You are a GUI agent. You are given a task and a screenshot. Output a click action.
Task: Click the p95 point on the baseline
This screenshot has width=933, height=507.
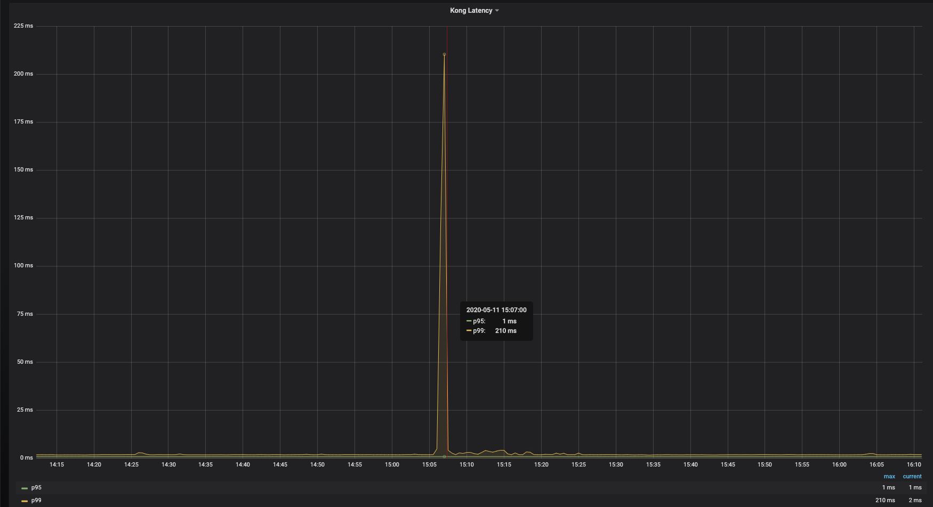coord(444,456)
